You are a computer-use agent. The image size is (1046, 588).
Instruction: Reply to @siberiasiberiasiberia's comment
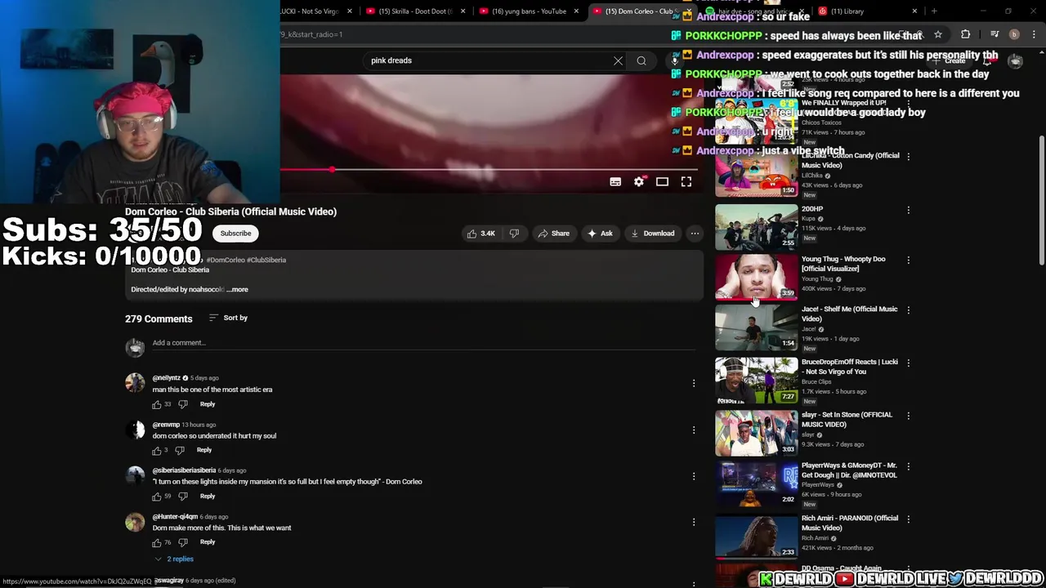[208, 497]
